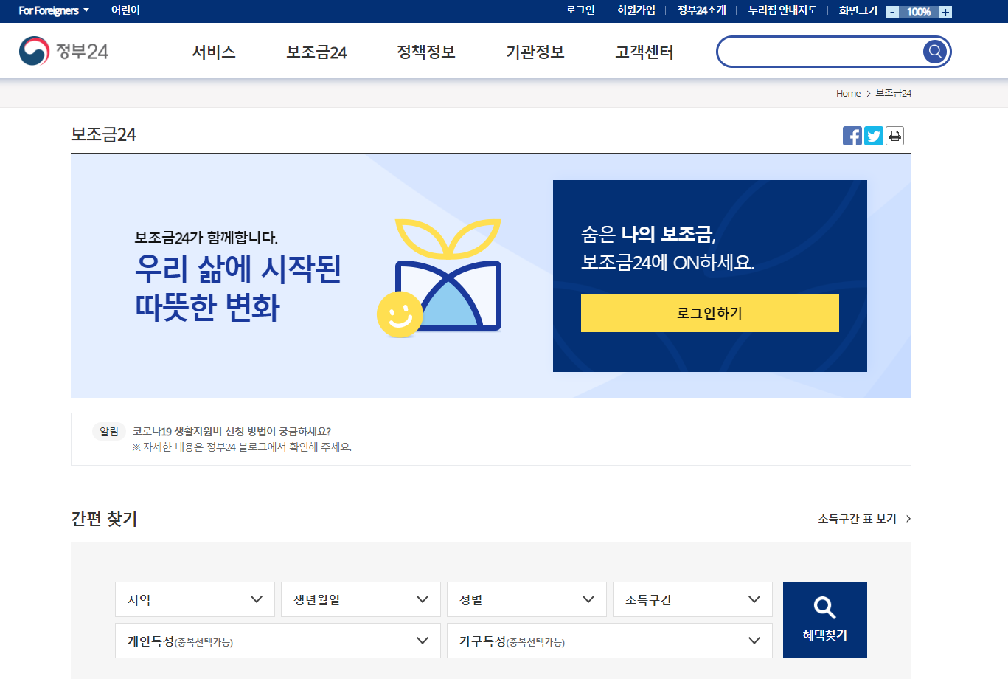Click the 회원가입 link

(636, 10)
